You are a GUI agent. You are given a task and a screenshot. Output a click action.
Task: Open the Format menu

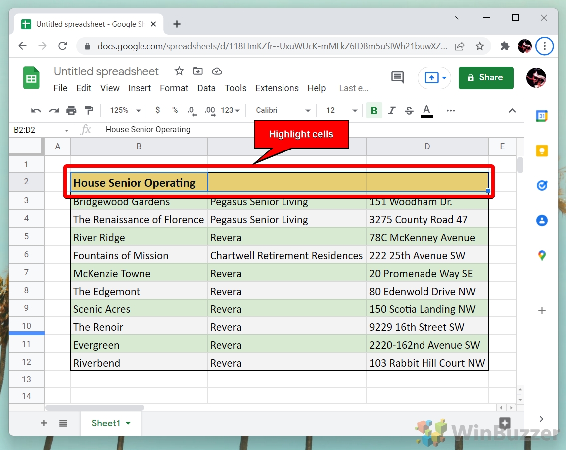[174, 88]
